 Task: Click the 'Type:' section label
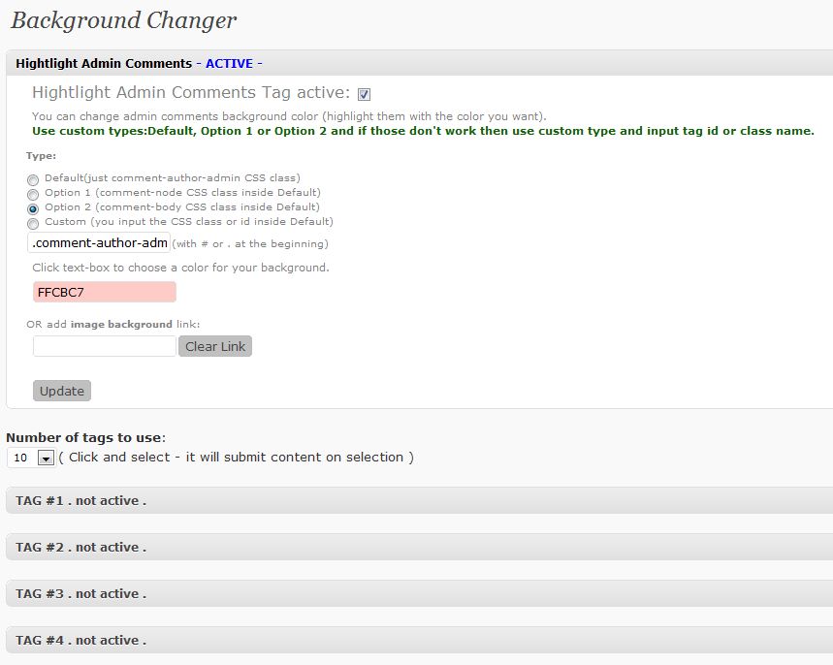coord(41,155)
